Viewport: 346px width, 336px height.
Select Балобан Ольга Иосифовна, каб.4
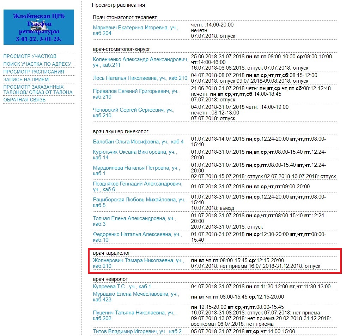[x=138, y=141]
